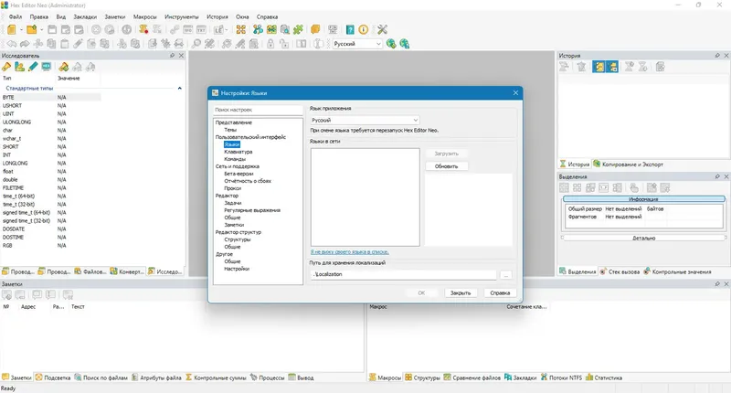Image resolution: width=731 pixels, height=393 pixels.
Task: Switch to Стек вызова tab
Action: [620, 271]
